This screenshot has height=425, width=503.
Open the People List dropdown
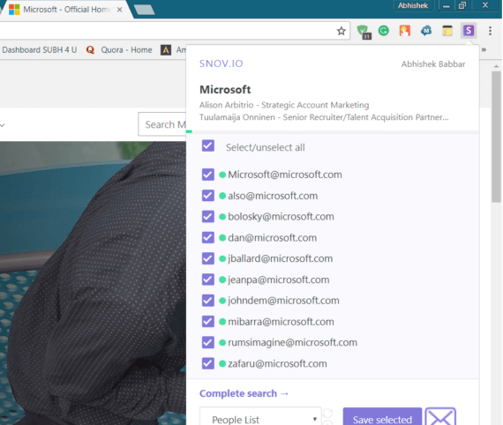click(x=260, y=417)
